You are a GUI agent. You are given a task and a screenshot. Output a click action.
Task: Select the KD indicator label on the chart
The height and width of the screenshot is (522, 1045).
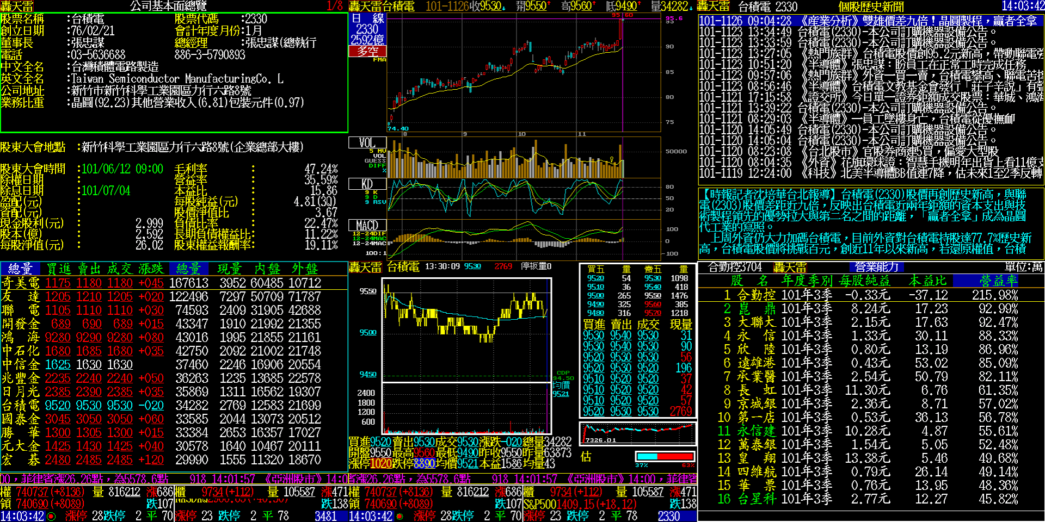pyautogui.click(x=367, y=184)
